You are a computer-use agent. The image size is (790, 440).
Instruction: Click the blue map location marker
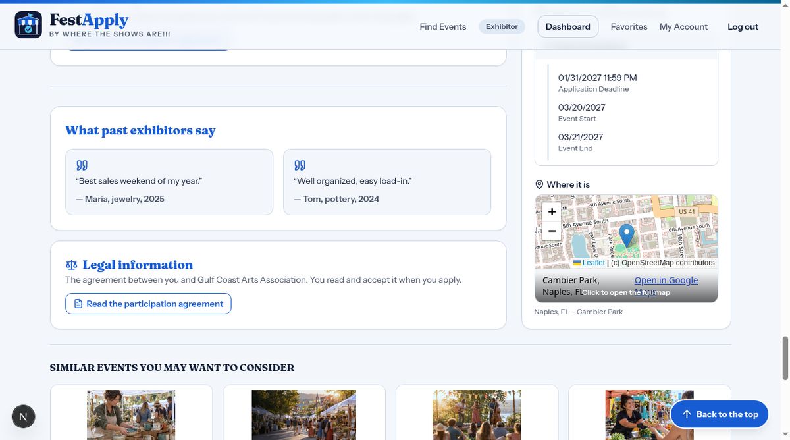[627, 236]
